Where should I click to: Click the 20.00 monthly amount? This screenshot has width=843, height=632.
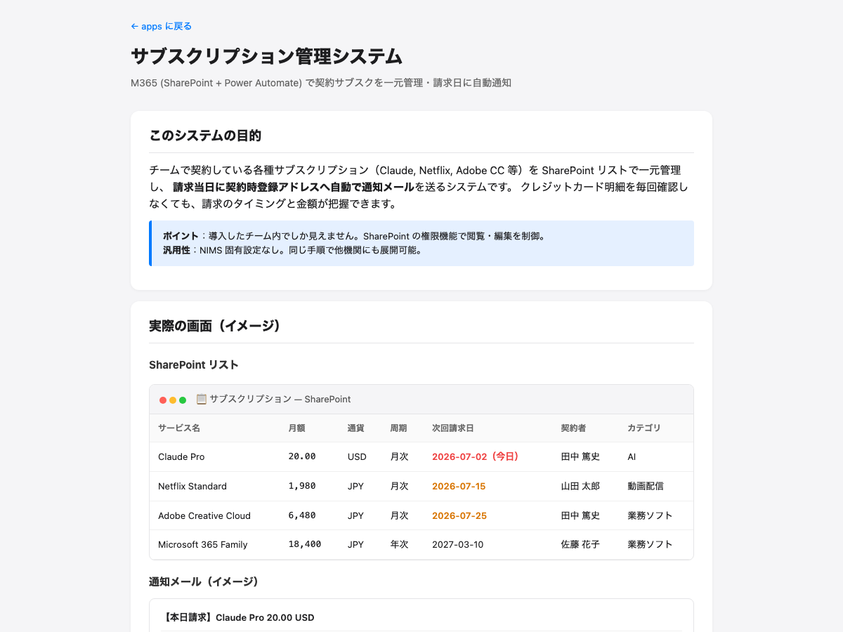click(302, 456)
